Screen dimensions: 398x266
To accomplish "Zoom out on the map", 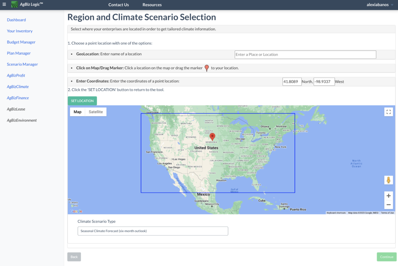I will (388, 205).
